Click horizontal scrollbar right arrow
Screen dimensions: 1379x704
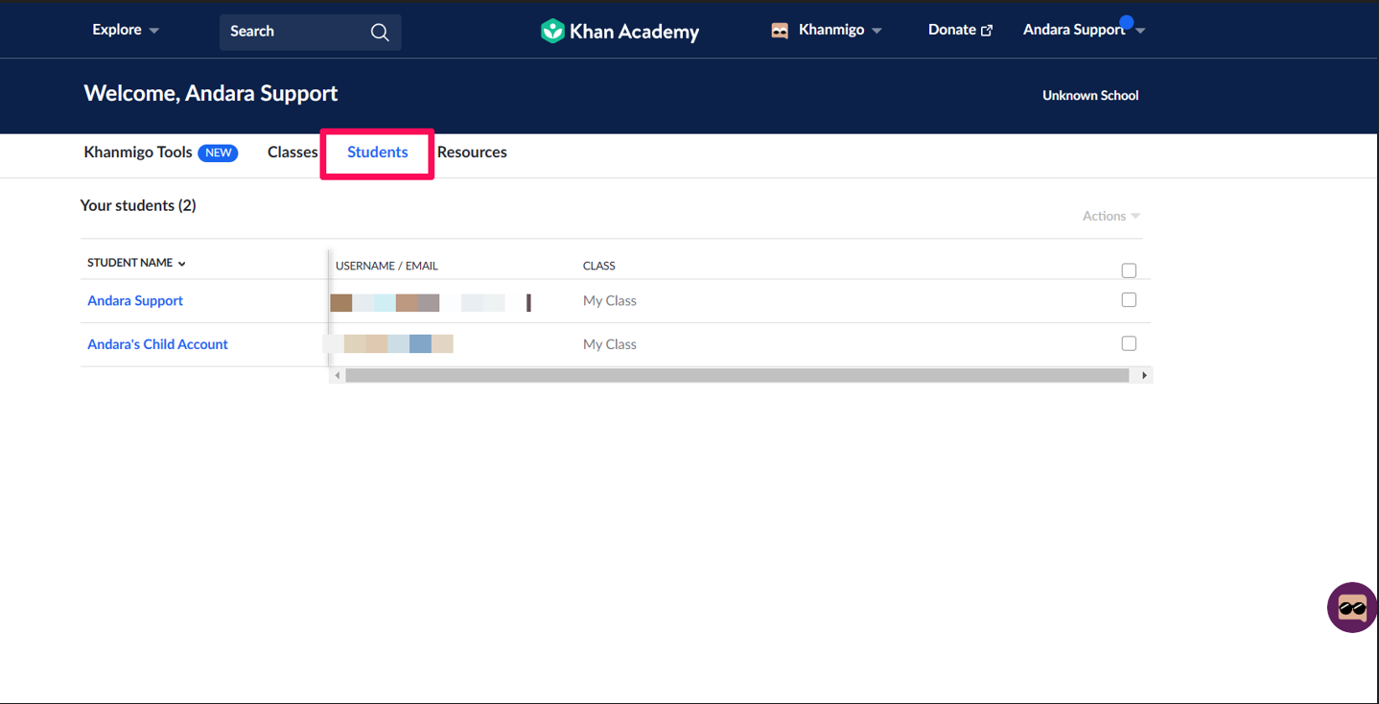(1144, 375)
